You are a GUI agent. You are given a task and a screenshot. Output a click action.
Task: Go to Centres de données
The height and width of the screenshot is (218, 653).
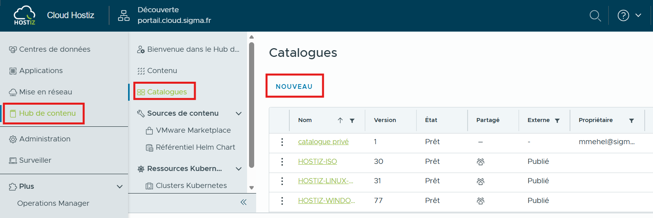click(55, 49)
